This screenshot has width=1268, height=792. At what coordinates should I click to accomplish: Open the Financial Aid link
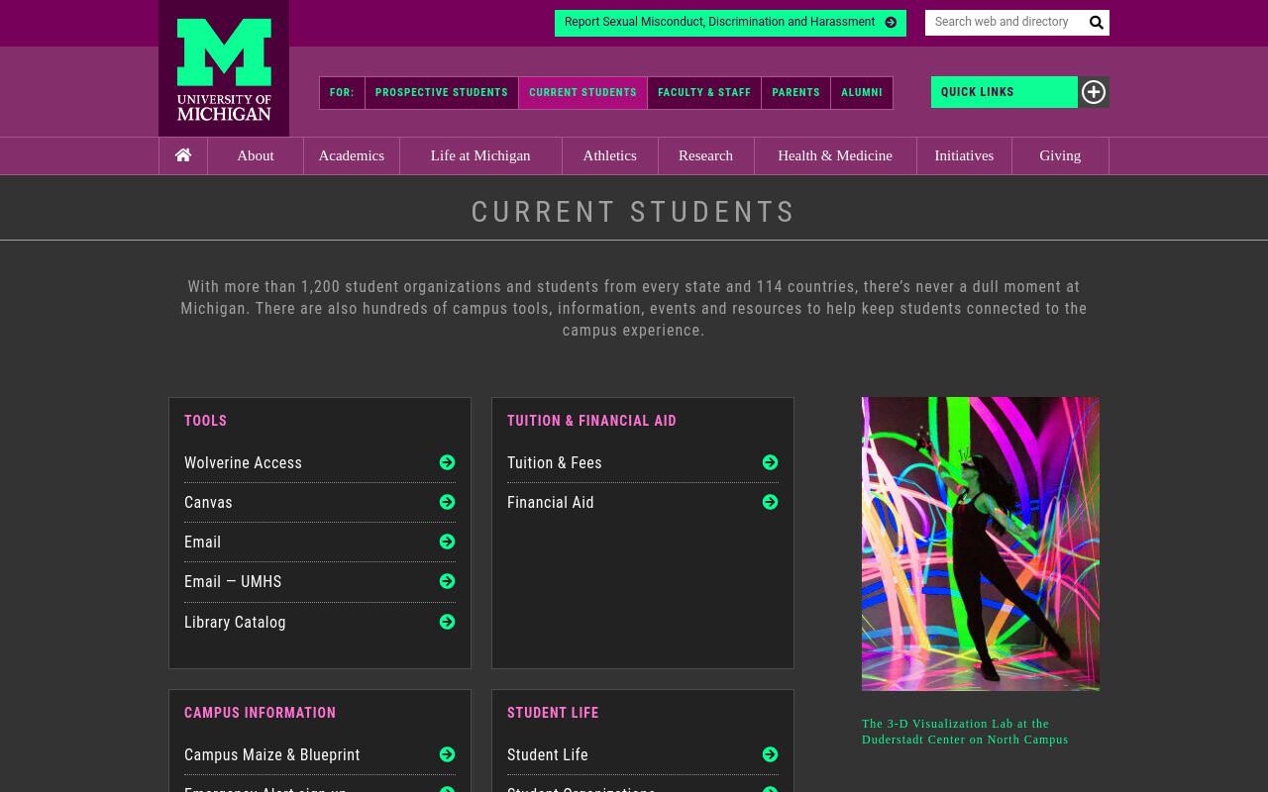tap(551, 502)
